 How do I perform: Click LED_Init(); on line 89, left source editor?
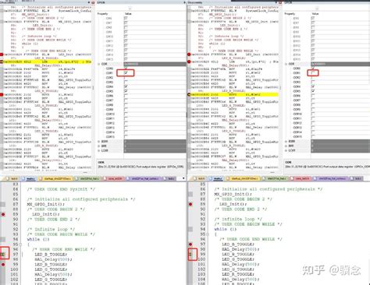[x=46, y=214]
